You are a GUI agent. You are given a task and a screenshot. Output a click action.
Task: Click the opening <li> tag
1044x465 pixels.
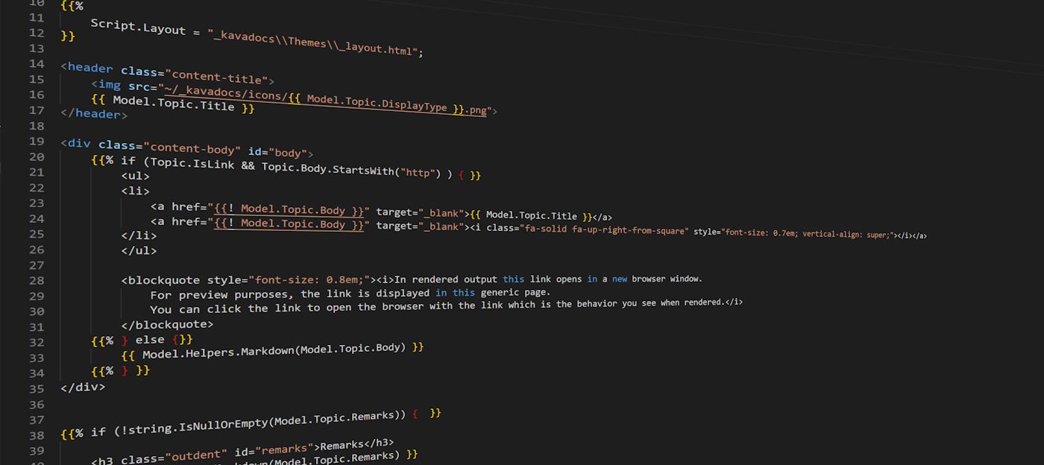135,191
